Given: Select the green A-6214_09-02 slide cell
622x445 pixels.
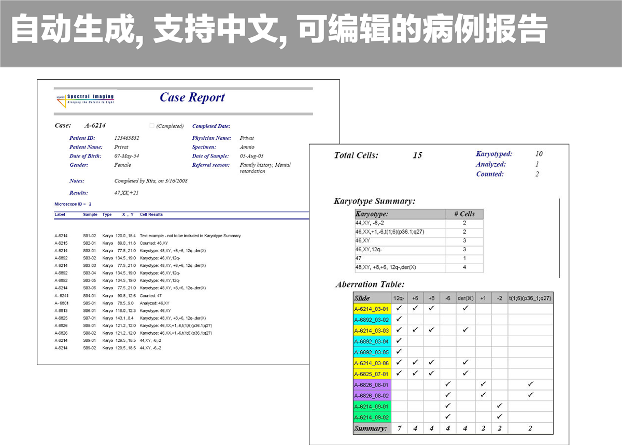Looking at the screenshot, I should coord(371,418).
